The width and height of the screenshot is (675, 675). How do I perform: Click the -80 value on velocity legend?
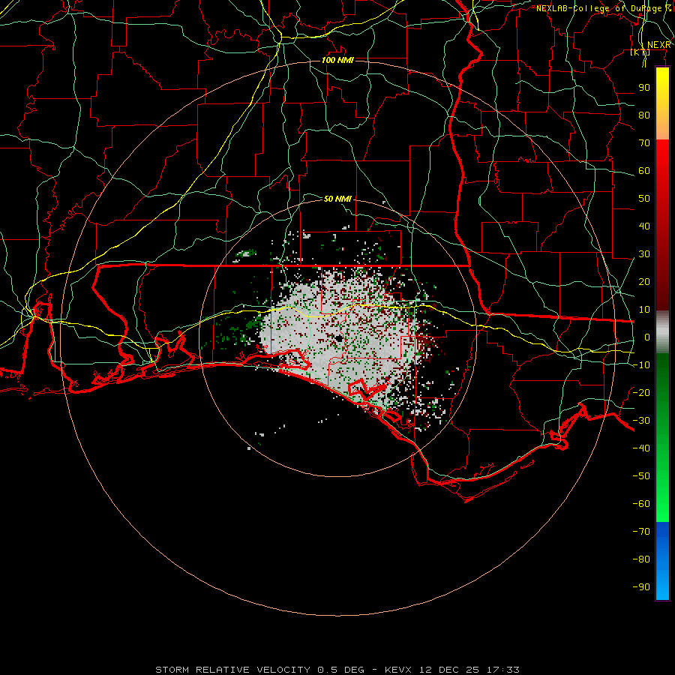(641, 559)
